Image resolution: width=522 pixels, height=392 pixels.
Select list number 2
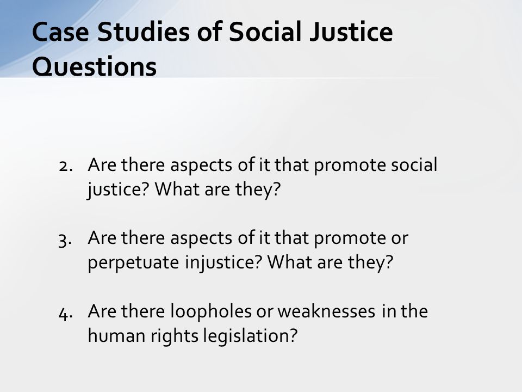click(x=66, y=166)
